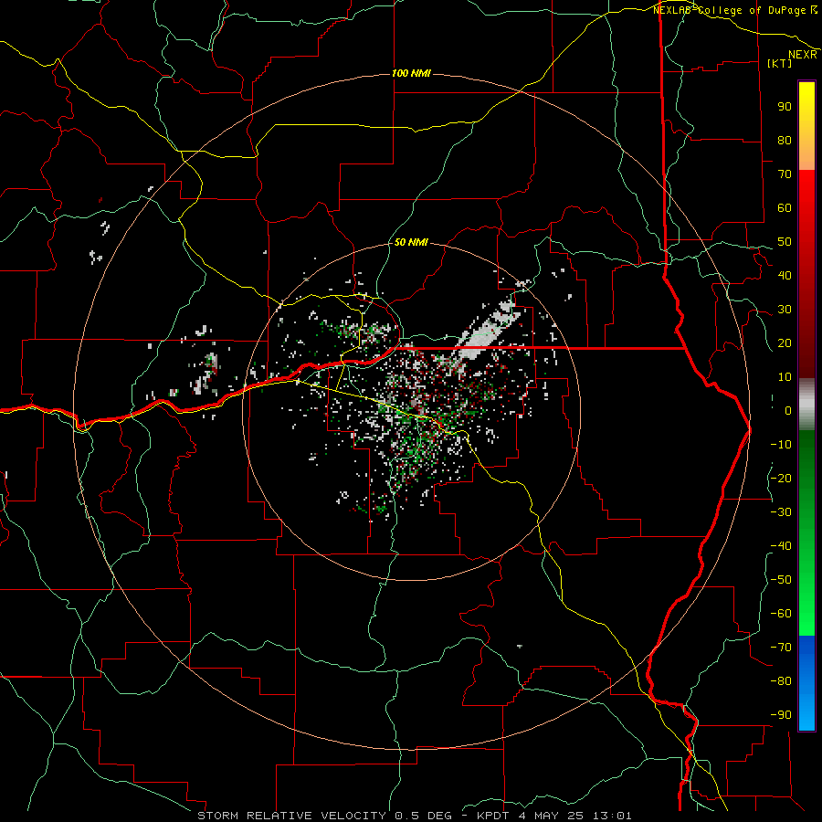
Task: Click the -90 value on the velocity scale
Action: [x=781, y=715]
